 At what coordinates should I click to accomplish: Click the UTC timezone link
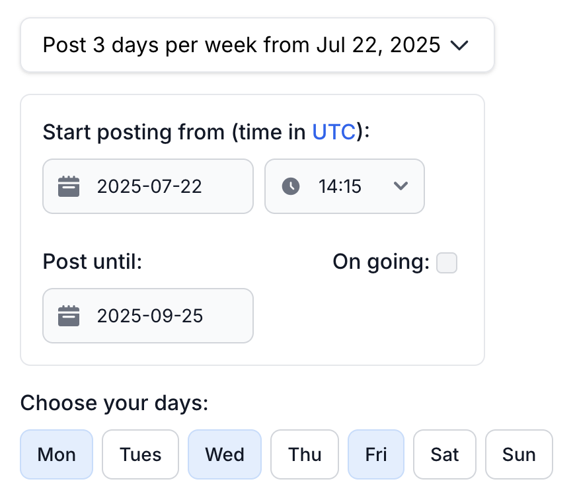332,132
